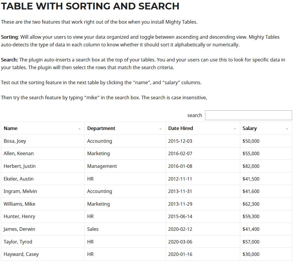Click the page heading Table With Sorting And Search

click(90, 6)
